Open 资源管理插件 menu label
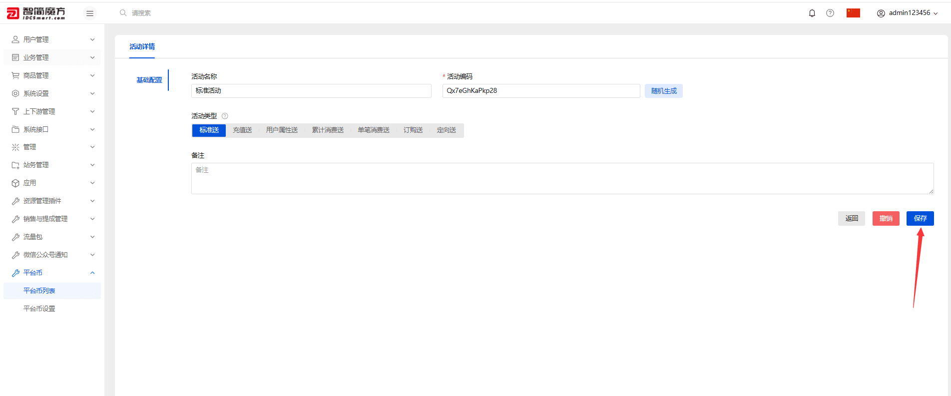This screenshot has height=396, width=951. click(x=42, y=201)
